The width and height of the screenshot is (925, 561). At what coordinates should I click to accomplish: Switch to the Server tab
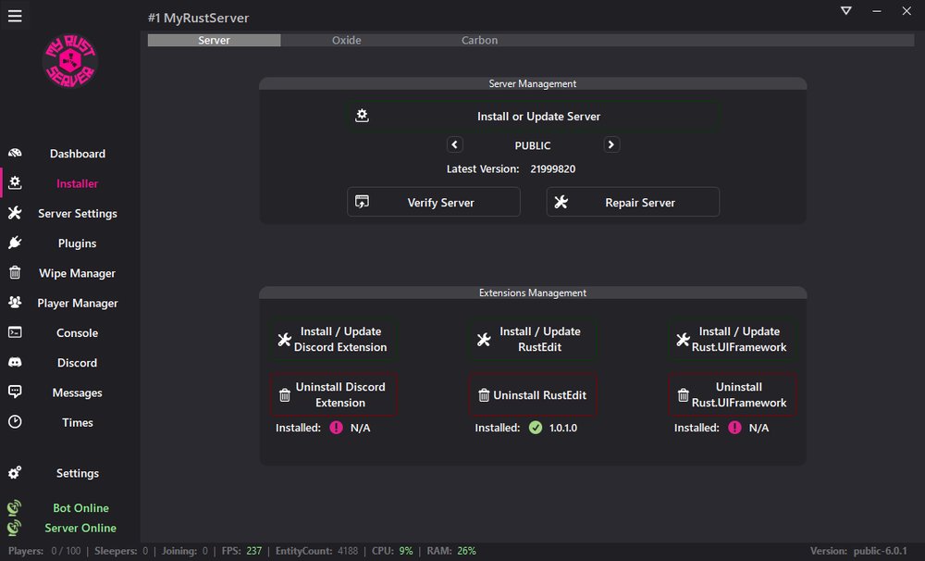[215, 40]
